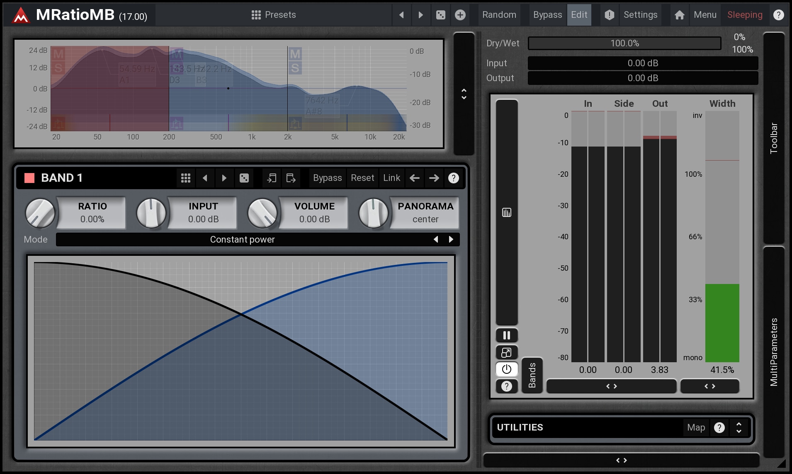Click the Band 1 copy settings icon
The width and height of the screenshot is (792, 474).
[x=272, y=178]
